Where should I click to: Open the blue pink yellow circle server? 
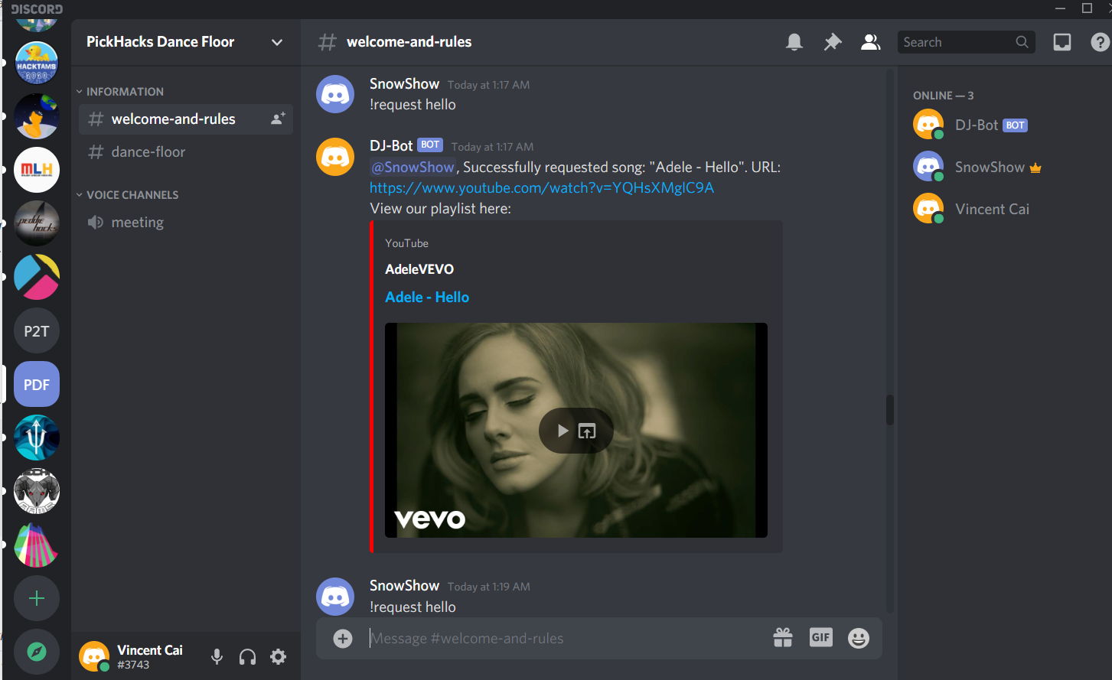[37, 277]
